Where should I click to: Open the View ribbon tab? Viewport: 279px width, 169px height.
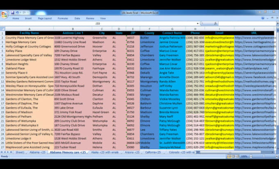(x=103, y=19)
